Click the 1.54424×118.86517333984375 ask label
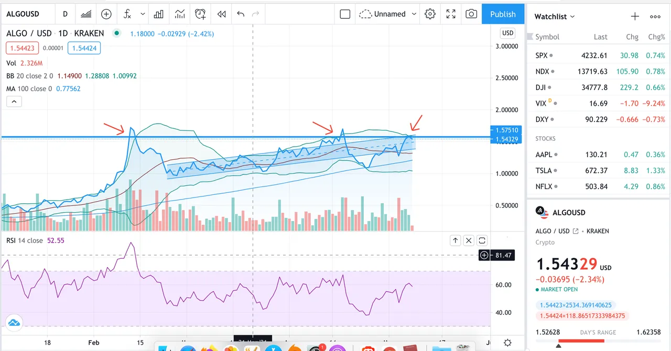Viewport: 671px width, 351px height. (x=582, y=316)
